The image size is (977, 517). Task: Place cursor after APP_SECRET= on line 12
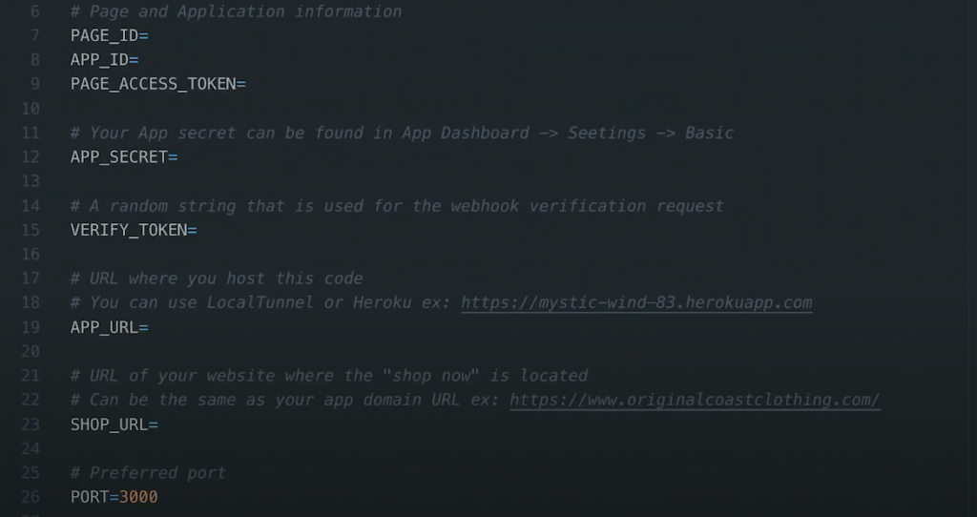click(x=180, y=156)
